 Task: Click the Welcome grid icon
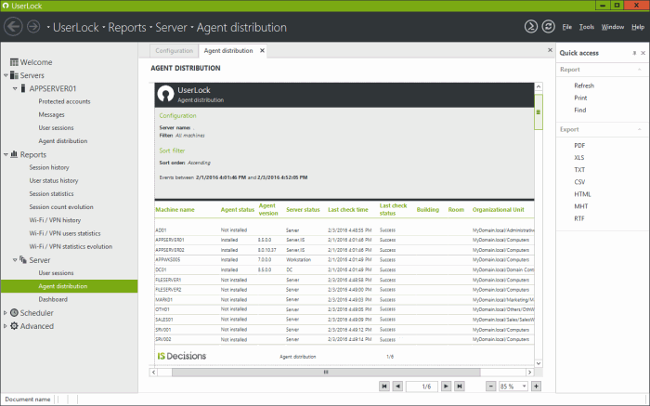click(x=14, y=62)
